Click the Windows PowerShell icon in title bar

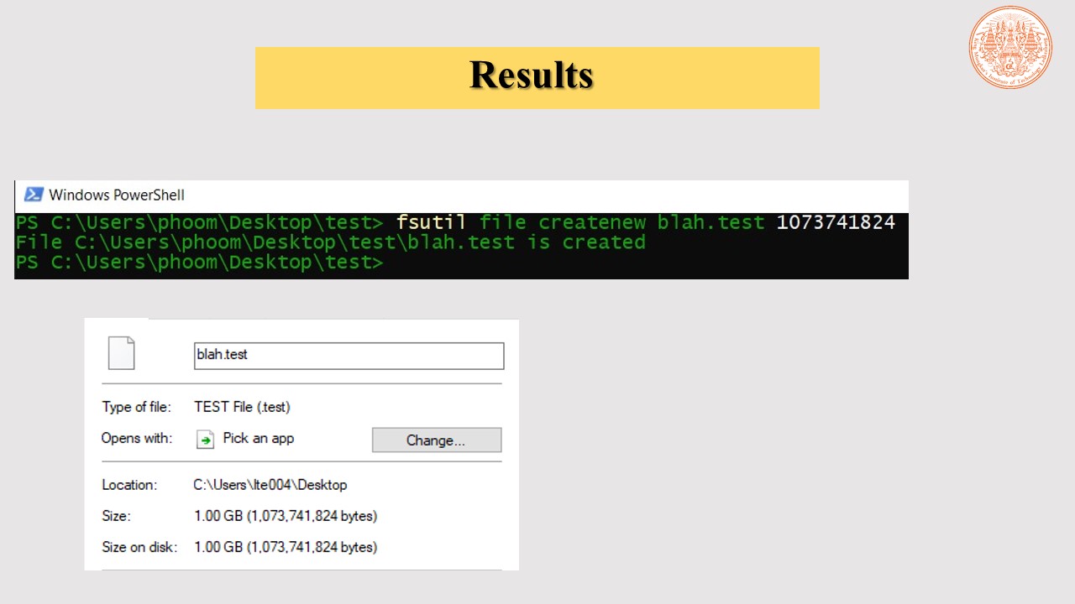[x=34, y=195]
